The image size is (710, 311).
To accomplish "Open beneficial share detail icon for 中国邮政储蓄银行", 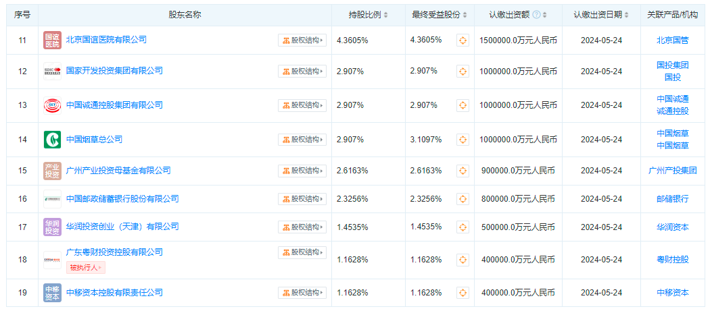I will tap(463, 199).
